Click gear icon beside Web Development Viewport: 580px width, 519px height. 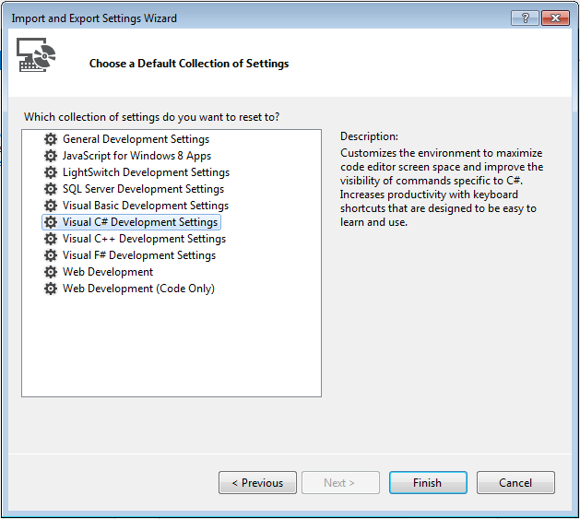coord(51,272)
